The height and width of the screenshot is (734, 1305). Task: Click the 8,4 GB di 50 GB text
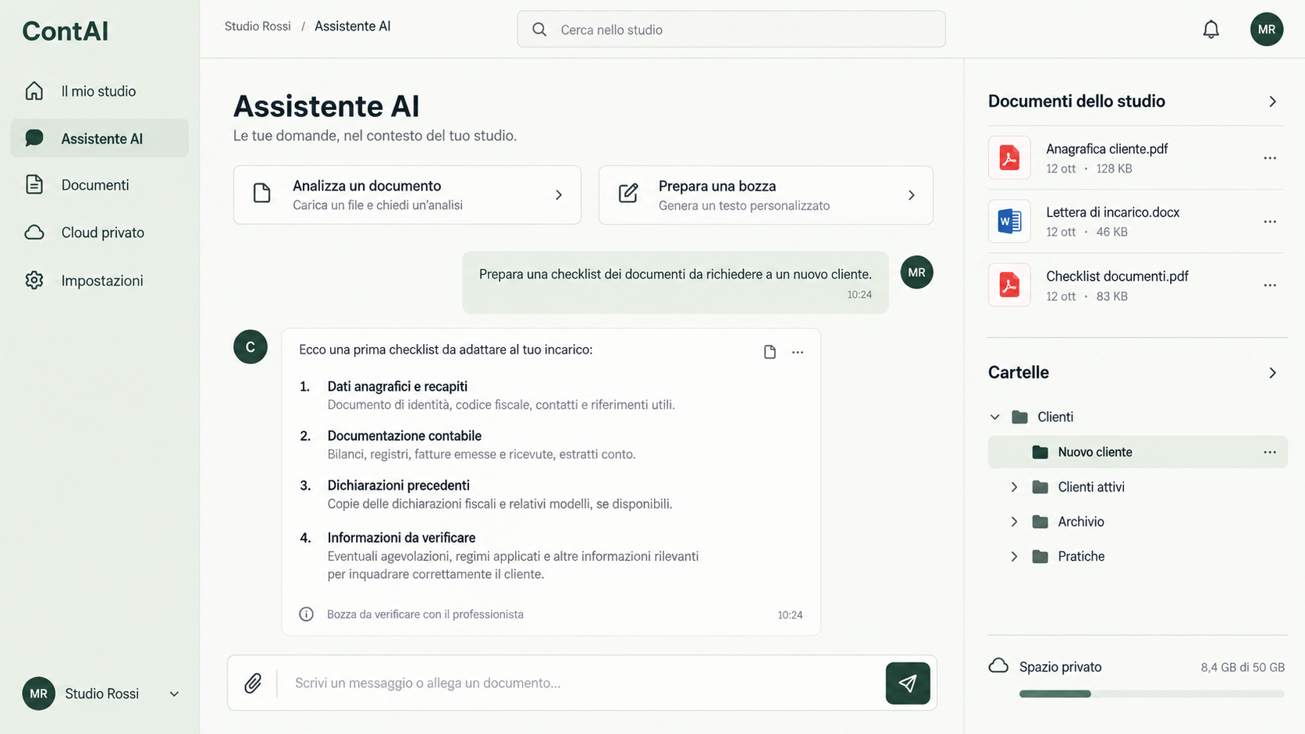[x=1243, y=668]
